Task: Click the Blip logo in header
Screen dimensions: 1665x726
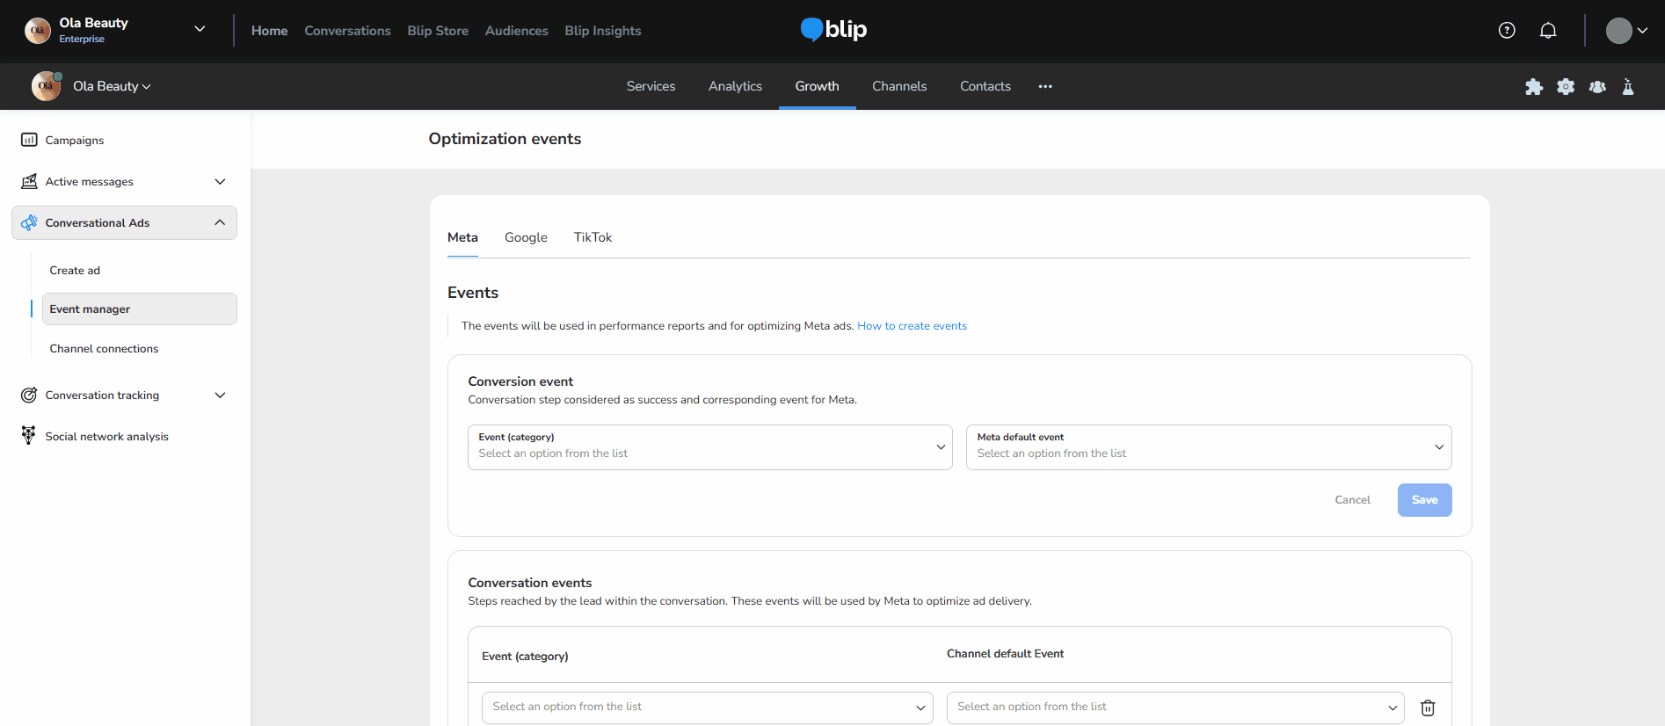Action: point(833,30)
